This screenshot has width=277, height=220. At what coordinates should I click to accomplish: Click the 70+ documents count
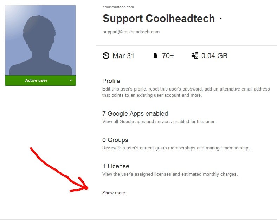tap(168, 56)
